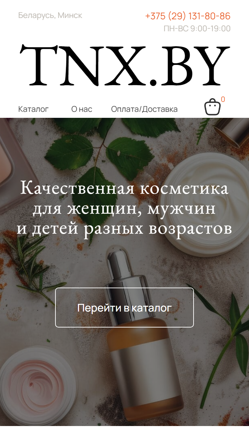The width and height of the screenshot is (249, 444).
Task: Select the Беларусь, Минск location text
Action: point(50,15)
